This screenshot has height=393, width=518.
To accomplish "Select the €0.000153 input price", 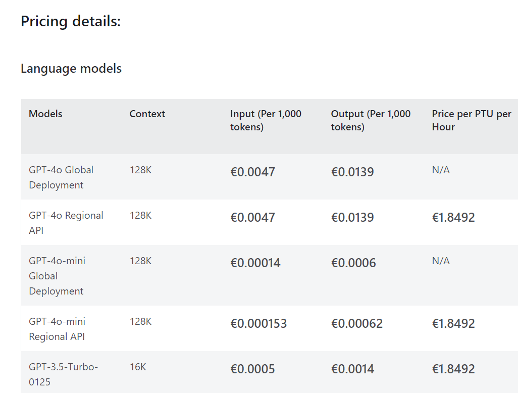I will [258, 324].
